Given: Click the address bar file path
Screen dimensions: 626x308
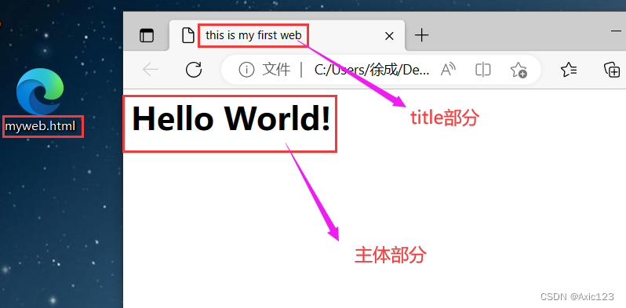Looking at the screenshot, I should click(372, 71).
